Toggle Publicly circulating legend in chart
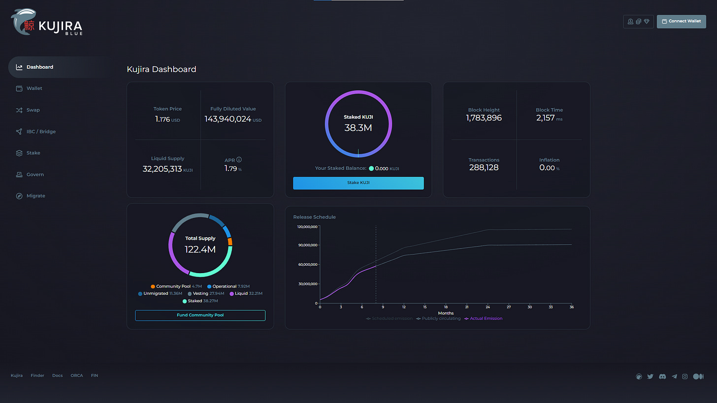This screenshot has width=717, height=403. coord(439,318)
